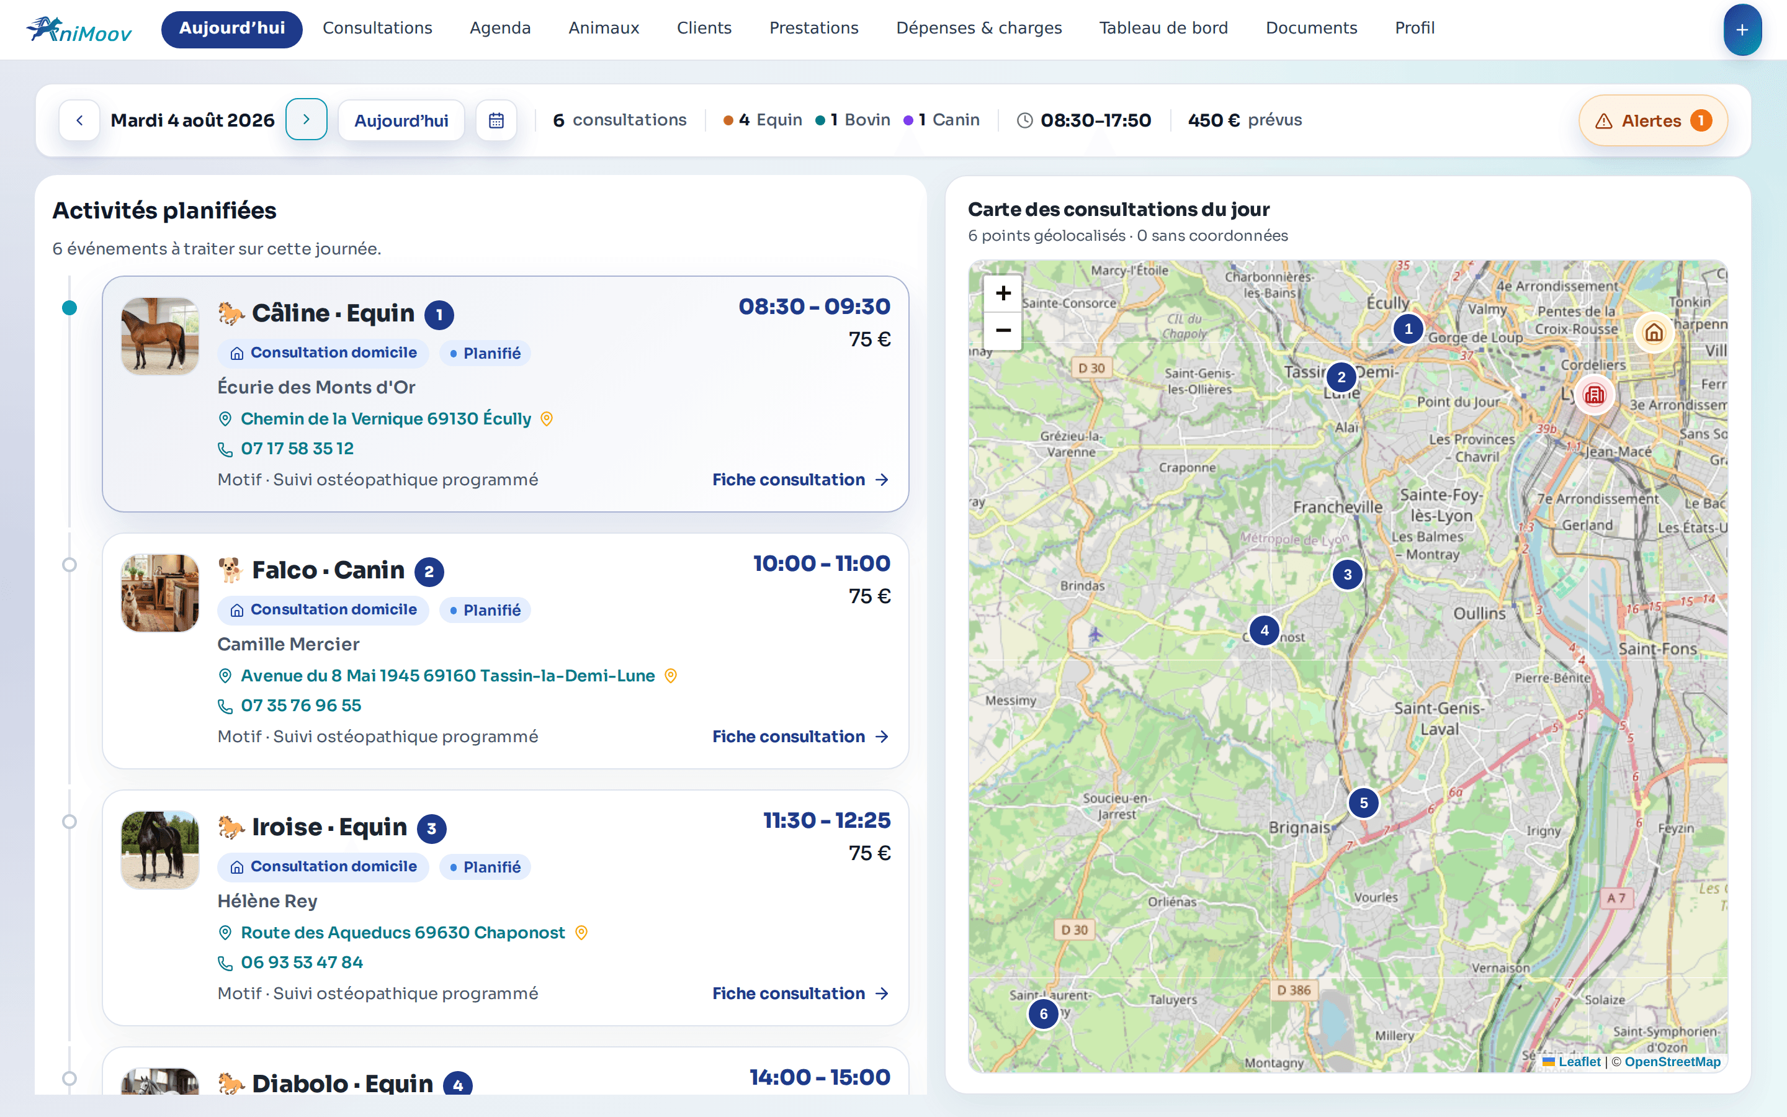The width and height of the screenshot is (1787, 1117).
Task: Zoom in on the map
Action: coord(1003,294)
